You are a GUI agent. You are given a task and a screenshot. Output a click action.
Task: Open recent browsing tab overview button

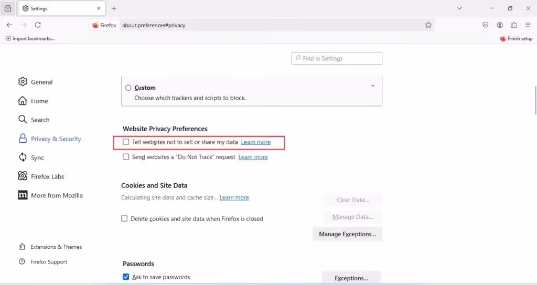point(8,8)
